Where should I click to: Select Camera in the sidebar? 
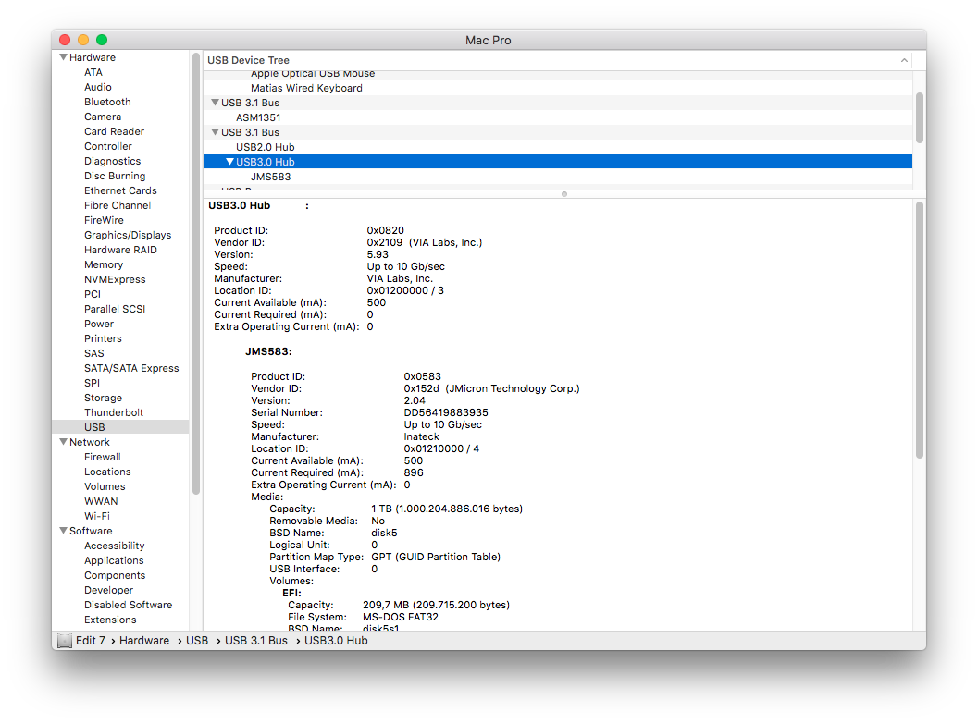point(103,117)
